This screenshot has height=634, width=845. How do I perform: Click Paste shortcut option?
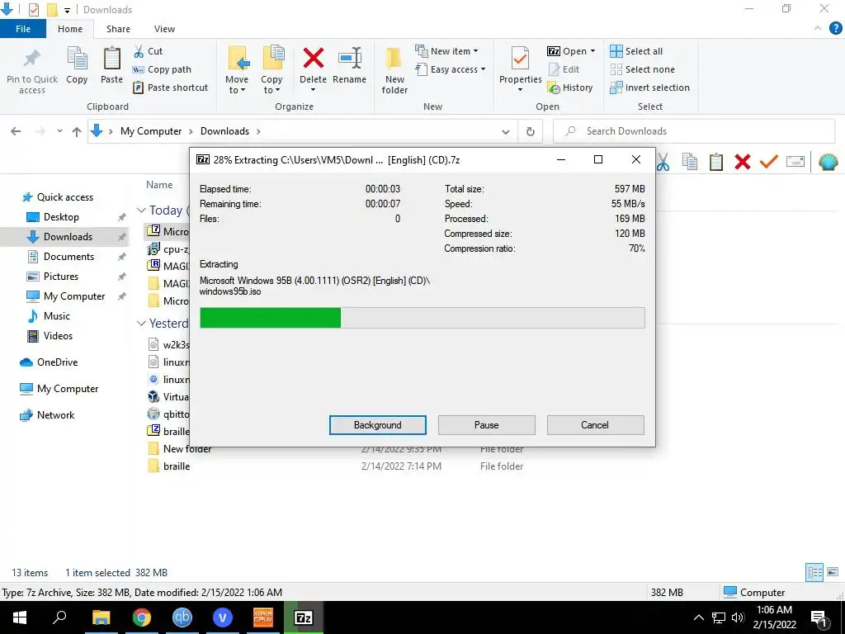click(171, 88)
